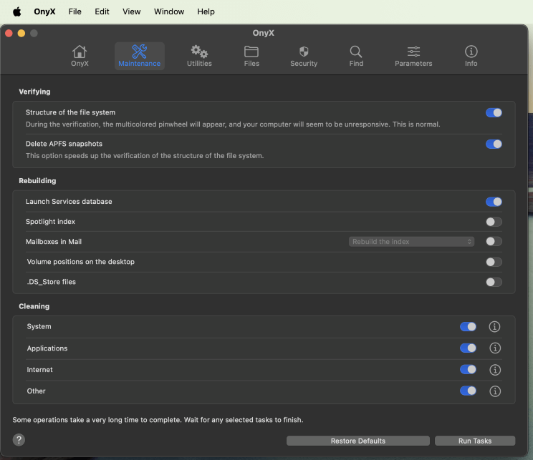Click the "Spotlight index" label
Viewport: 533px width, 460px height.
coord(50,222)
